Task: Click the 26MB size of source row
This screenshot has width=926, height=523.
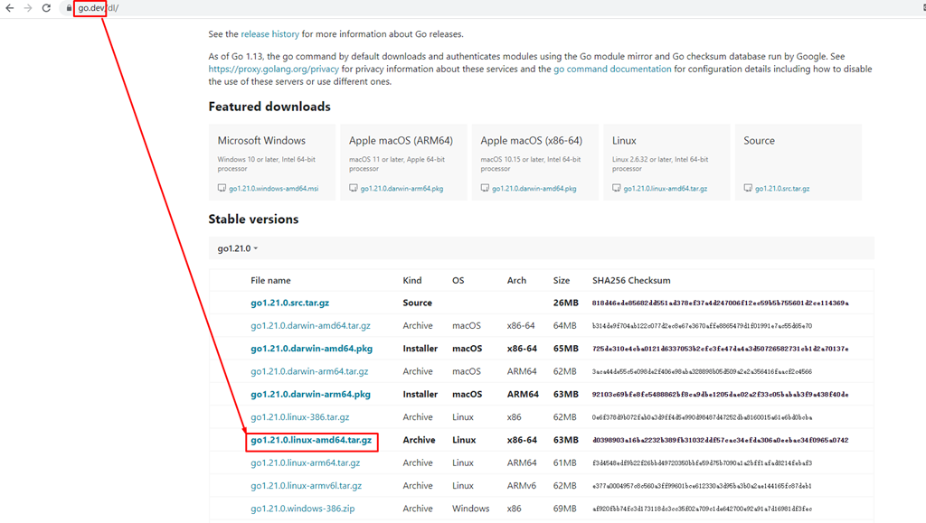Action: (565, 303)
